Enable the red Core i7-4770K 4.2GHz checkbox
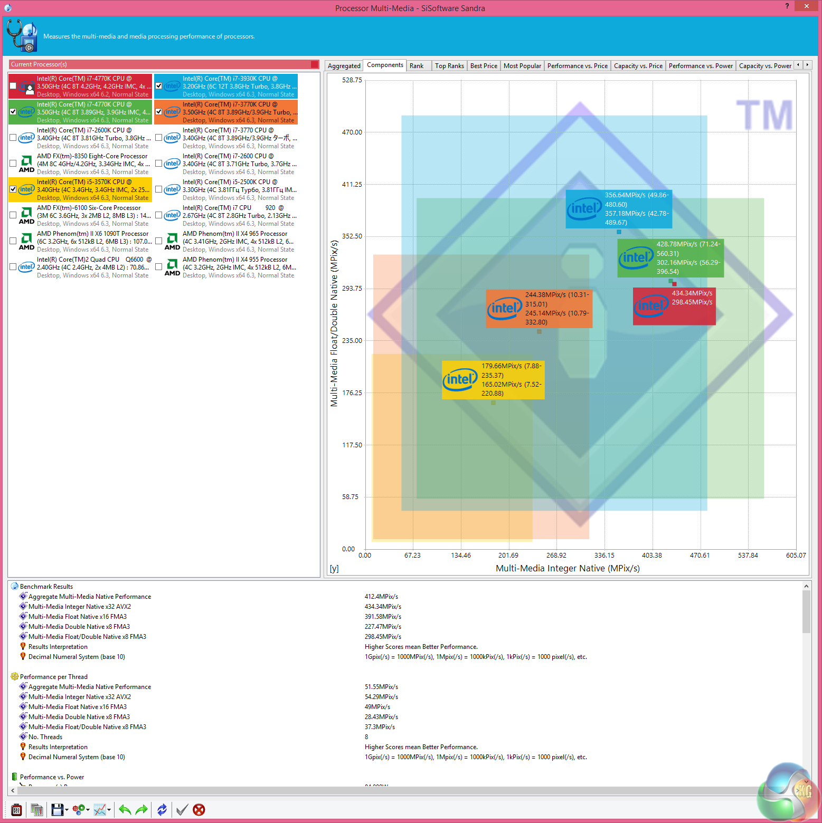The width and height of the screenshot is (822, 823). coord(13,86)
